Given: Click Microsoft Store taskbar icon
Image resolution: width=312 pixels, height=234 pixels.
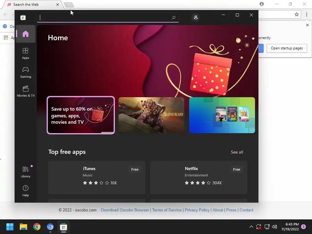Looking at the screenshot, I should (x=63, y=227).
